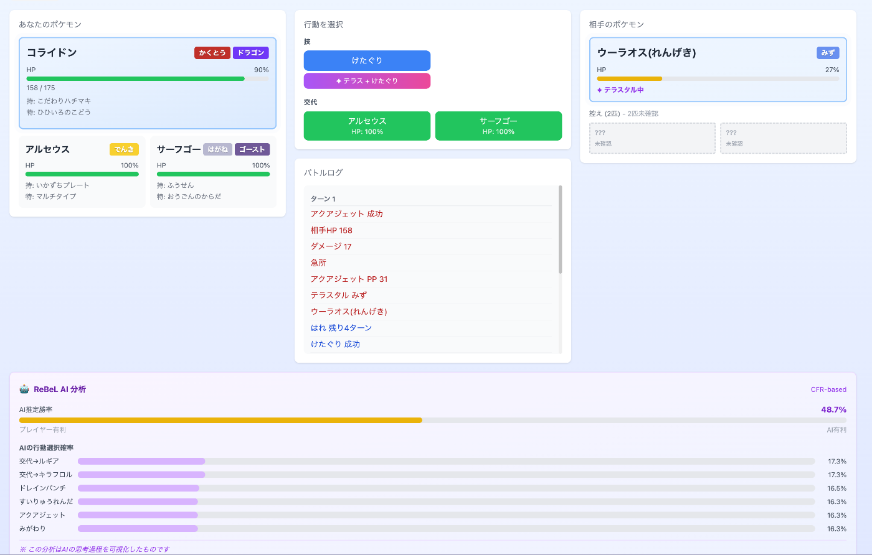Switch to サーフゴー in the 交代 section
Image resolution: width=872 pixels, height=555 pixels.
[498, 126]
